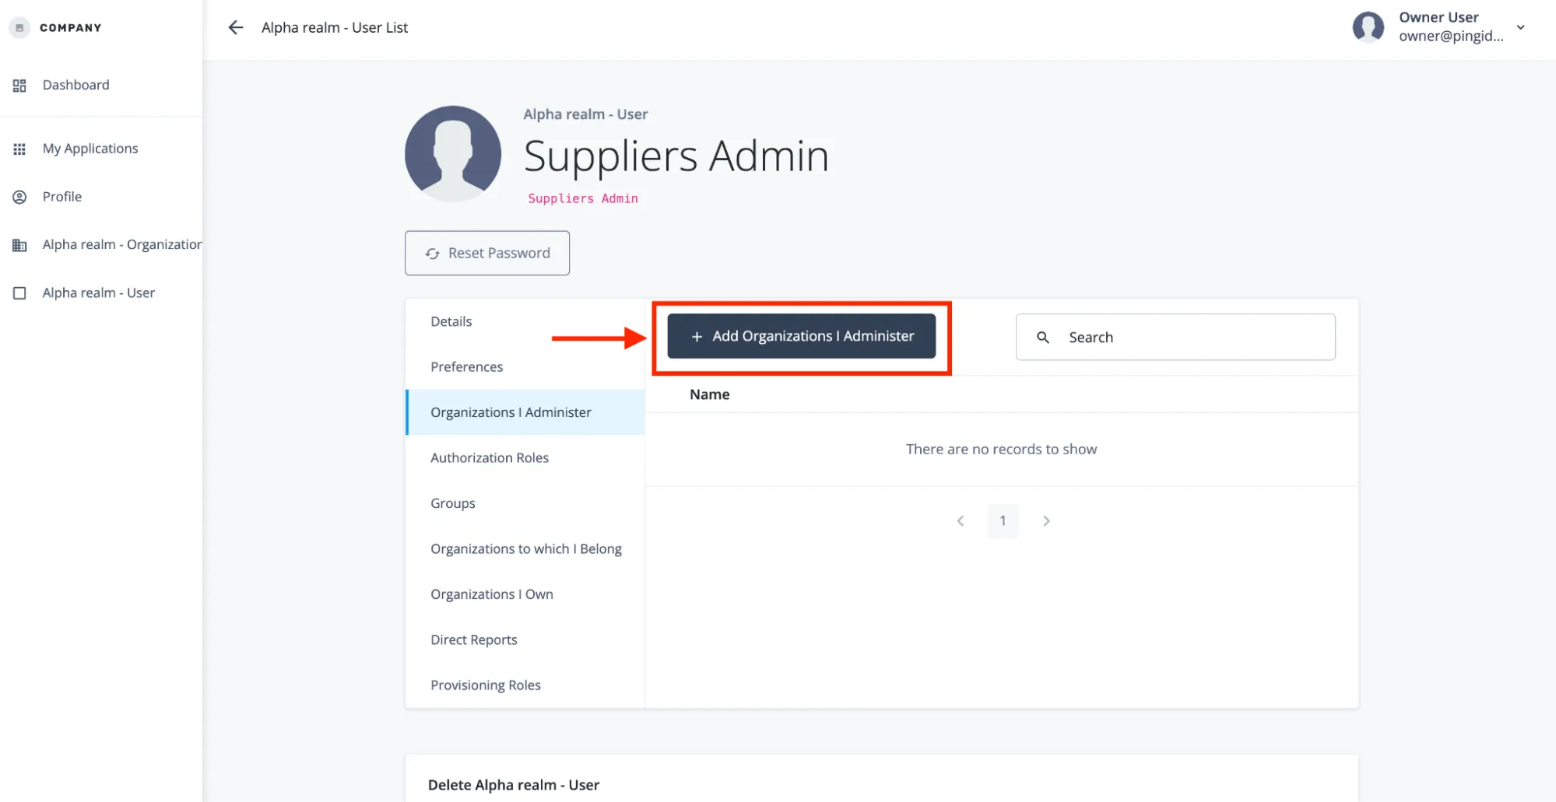The width and height of the screenshot is (1556, 802).
Task: Click page number 1 in pagination
Action: pos(1003,521)
